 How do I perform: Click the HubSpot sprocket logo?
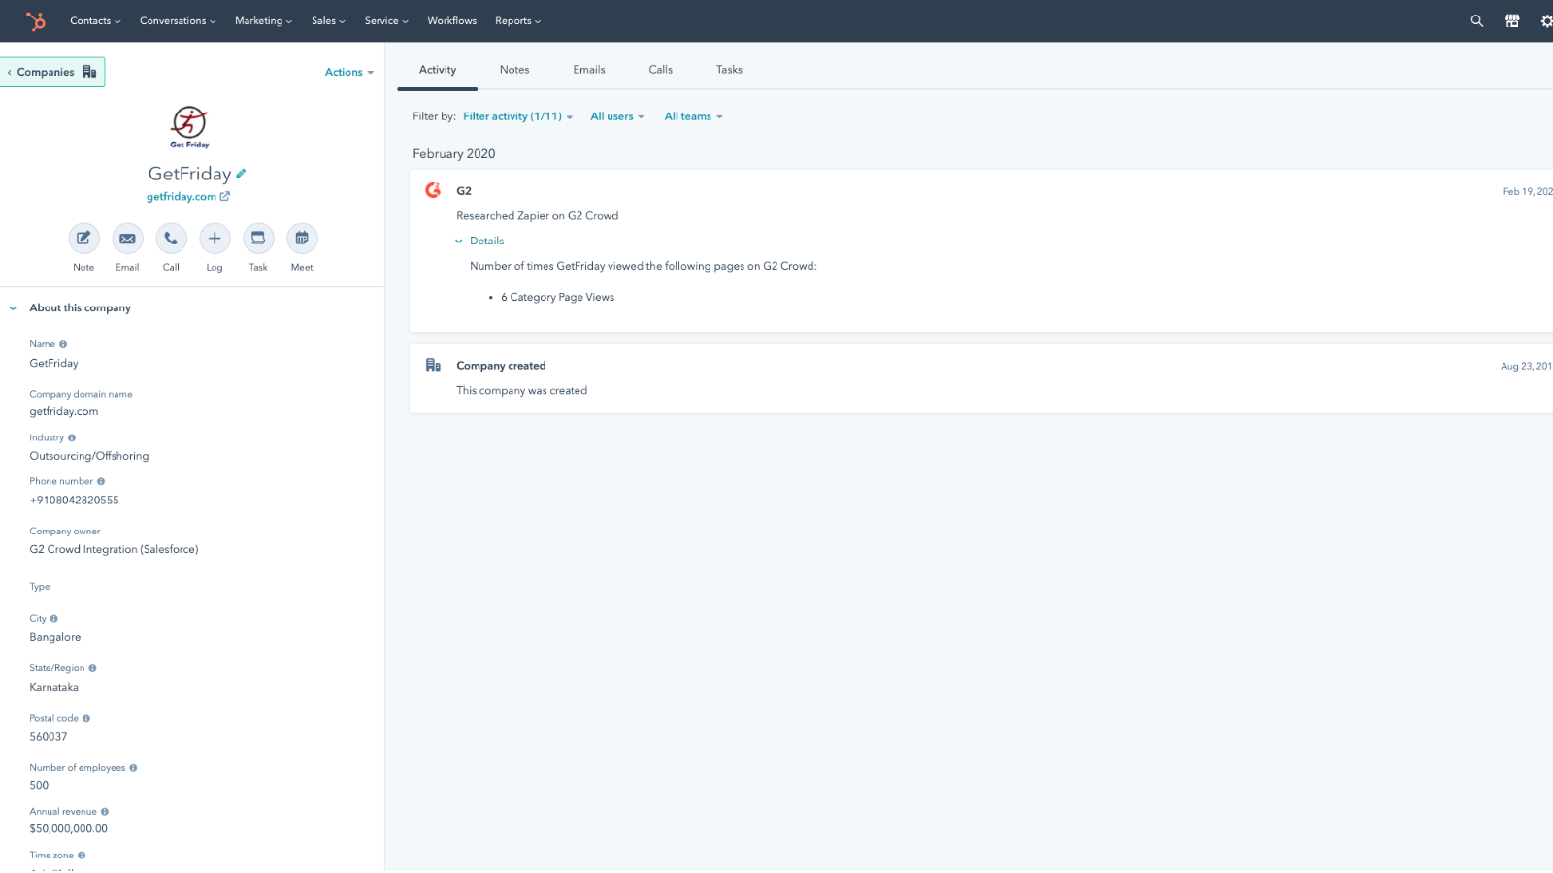(x=36, y=20)
